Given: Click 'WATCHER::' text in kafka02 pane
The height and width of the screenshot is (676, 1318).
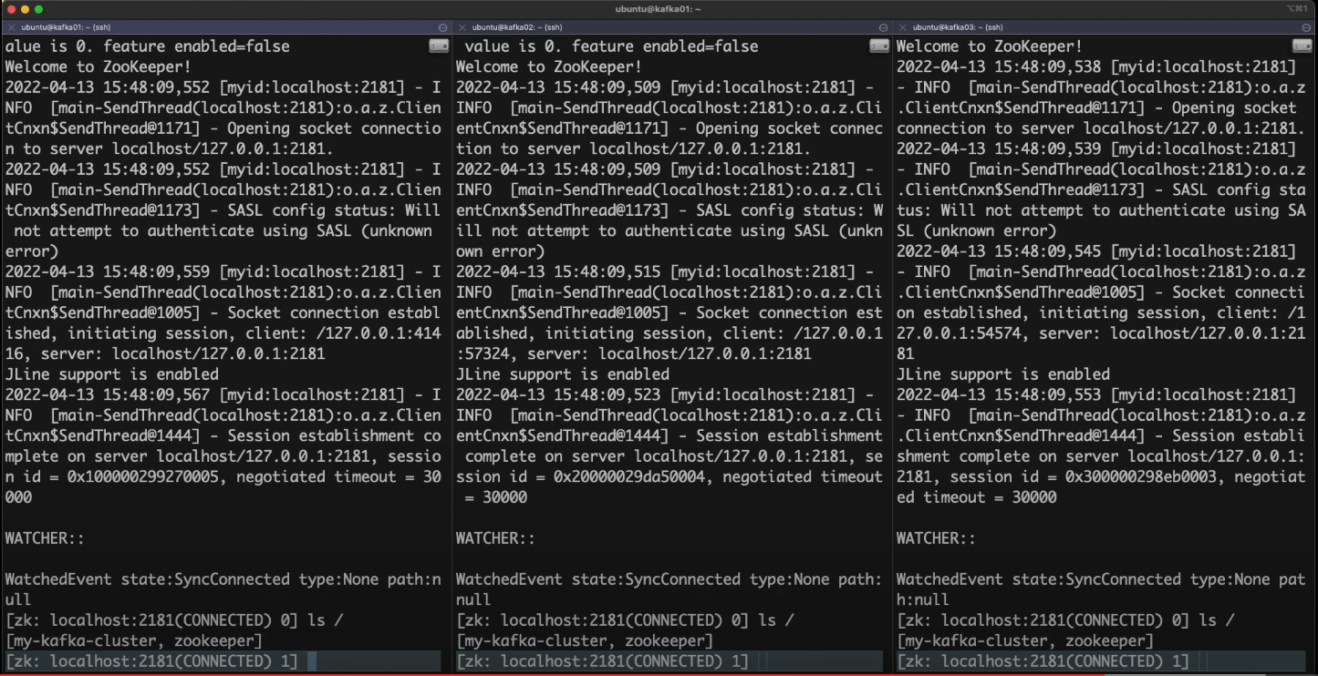Looking at the screenshot, I should tap(495, 538).
